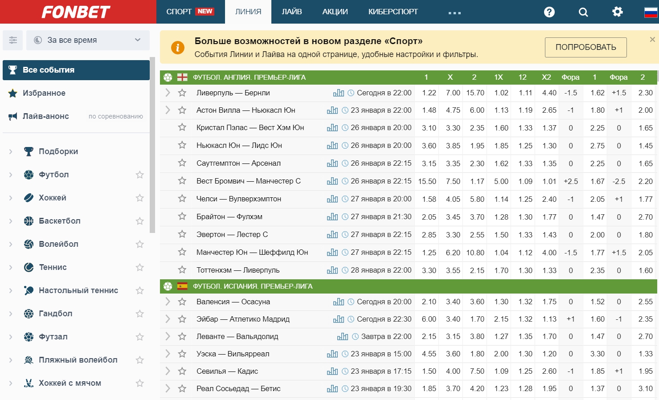The image size is (659, 400).
Task: Click the Хоккей puck icon in sidebar
Action: pos(29,198)
